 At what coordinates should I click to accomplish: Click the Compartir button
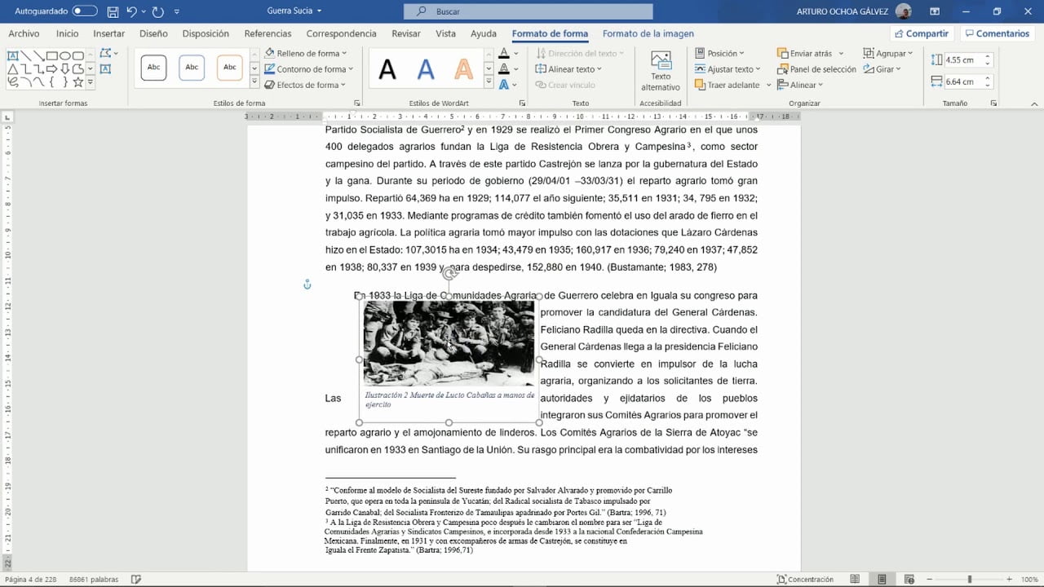tap(921, 33)
